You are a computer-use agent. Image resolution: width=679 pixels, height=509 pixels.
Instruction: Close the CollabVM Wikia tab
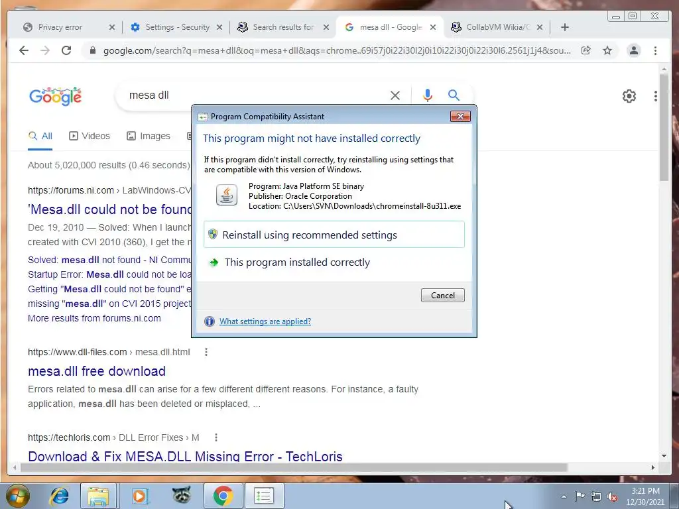tap(540, 27)
